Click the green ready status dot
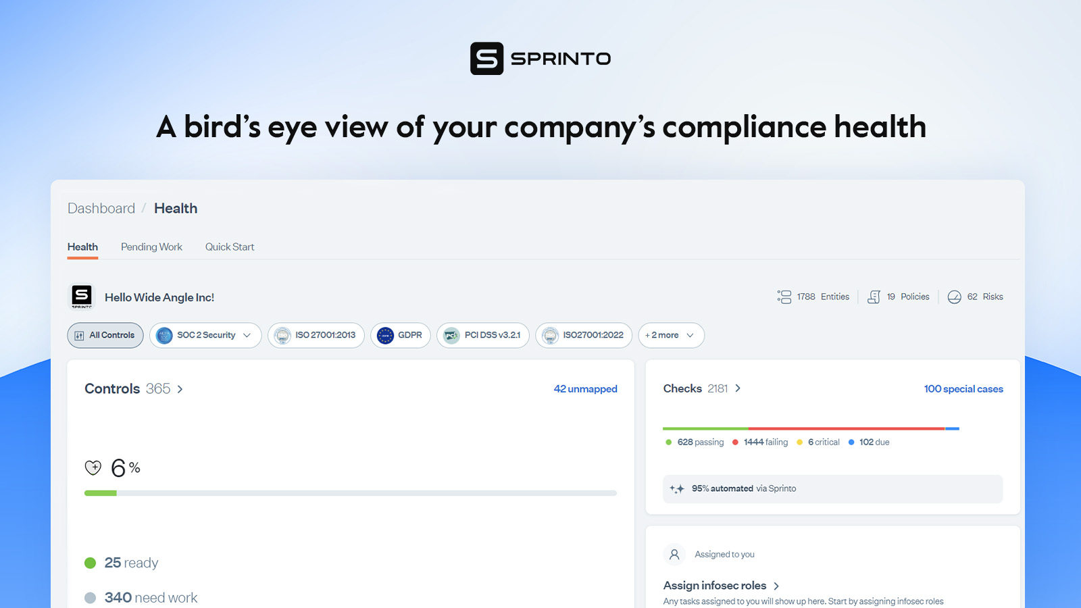The width and height of the screenshot is (1081, 608). 90,563
